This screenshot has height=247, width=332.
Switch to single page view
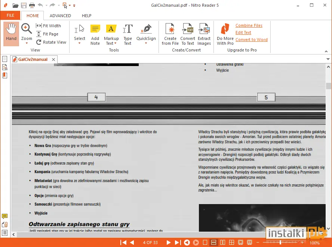pos(205,243)
